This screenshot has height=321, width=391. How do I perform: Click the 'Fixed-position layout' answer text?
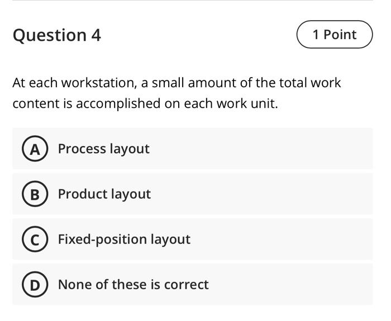point(124,239)
